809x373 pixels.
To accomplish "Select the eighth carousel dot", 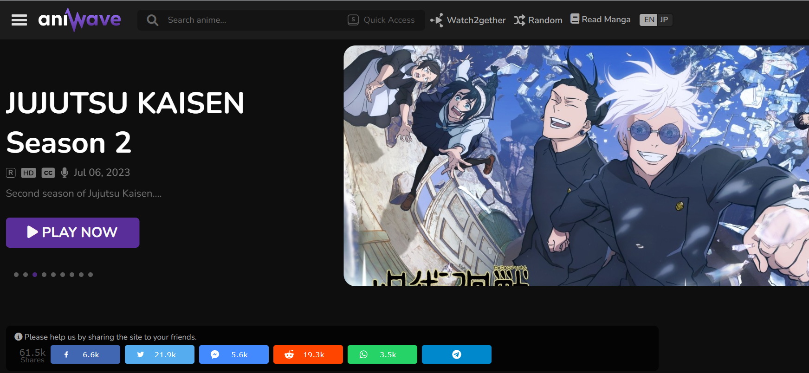I will tap(81, 275).
